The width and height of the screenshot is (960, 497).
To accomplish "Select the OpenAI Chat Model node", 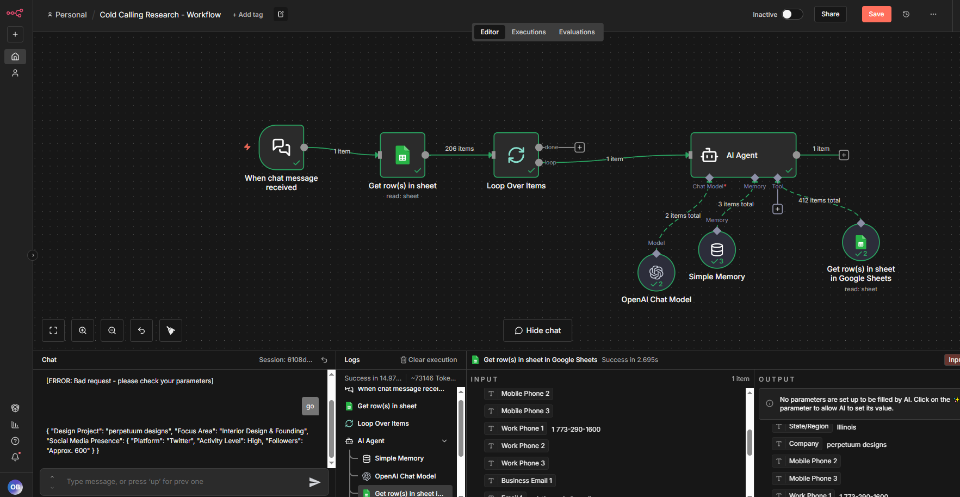I will 656,272.
